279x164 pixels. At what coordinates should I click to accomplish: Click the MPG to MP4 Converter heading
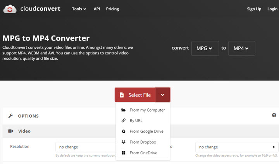click(x=46, y=38)
